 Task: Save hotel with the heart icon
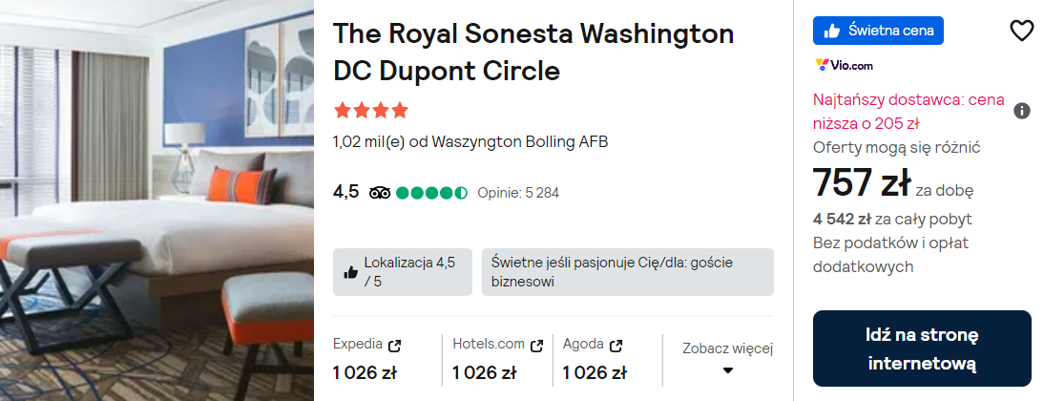point(1021,31)
